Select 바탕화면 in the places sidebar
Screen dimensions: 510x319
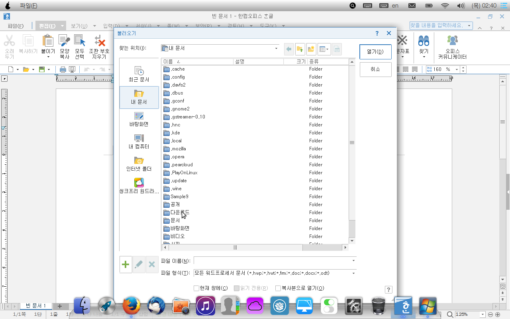139,120
